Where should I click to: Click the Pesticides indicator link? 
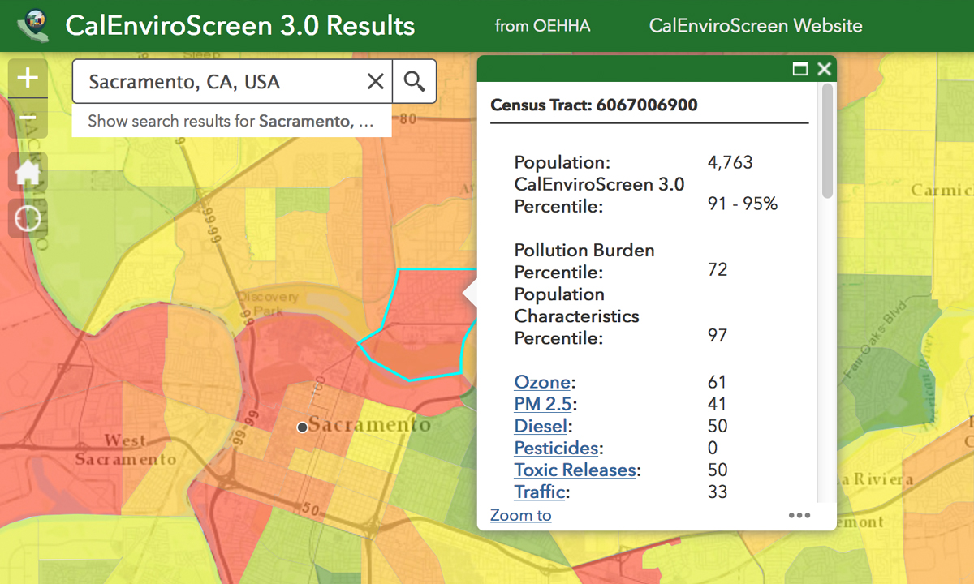(556, 448)
